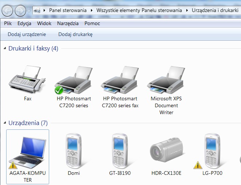Click the Fax label text
The height and width of the screenshot is (185, 241).
[28, 98]
